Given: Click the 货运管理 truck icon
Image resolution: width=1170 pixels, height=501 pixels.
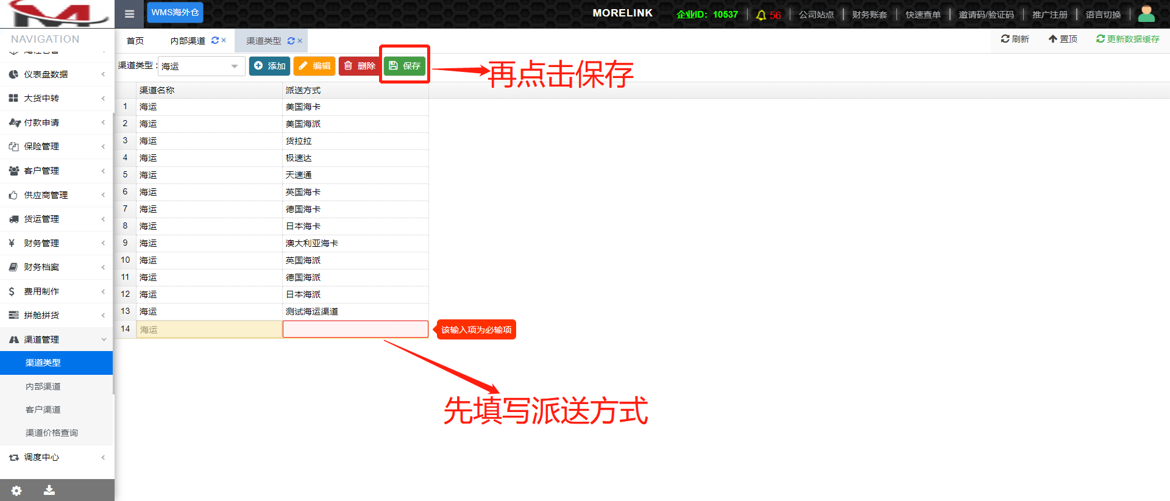Looking at the screenshot, I should 14,219.
